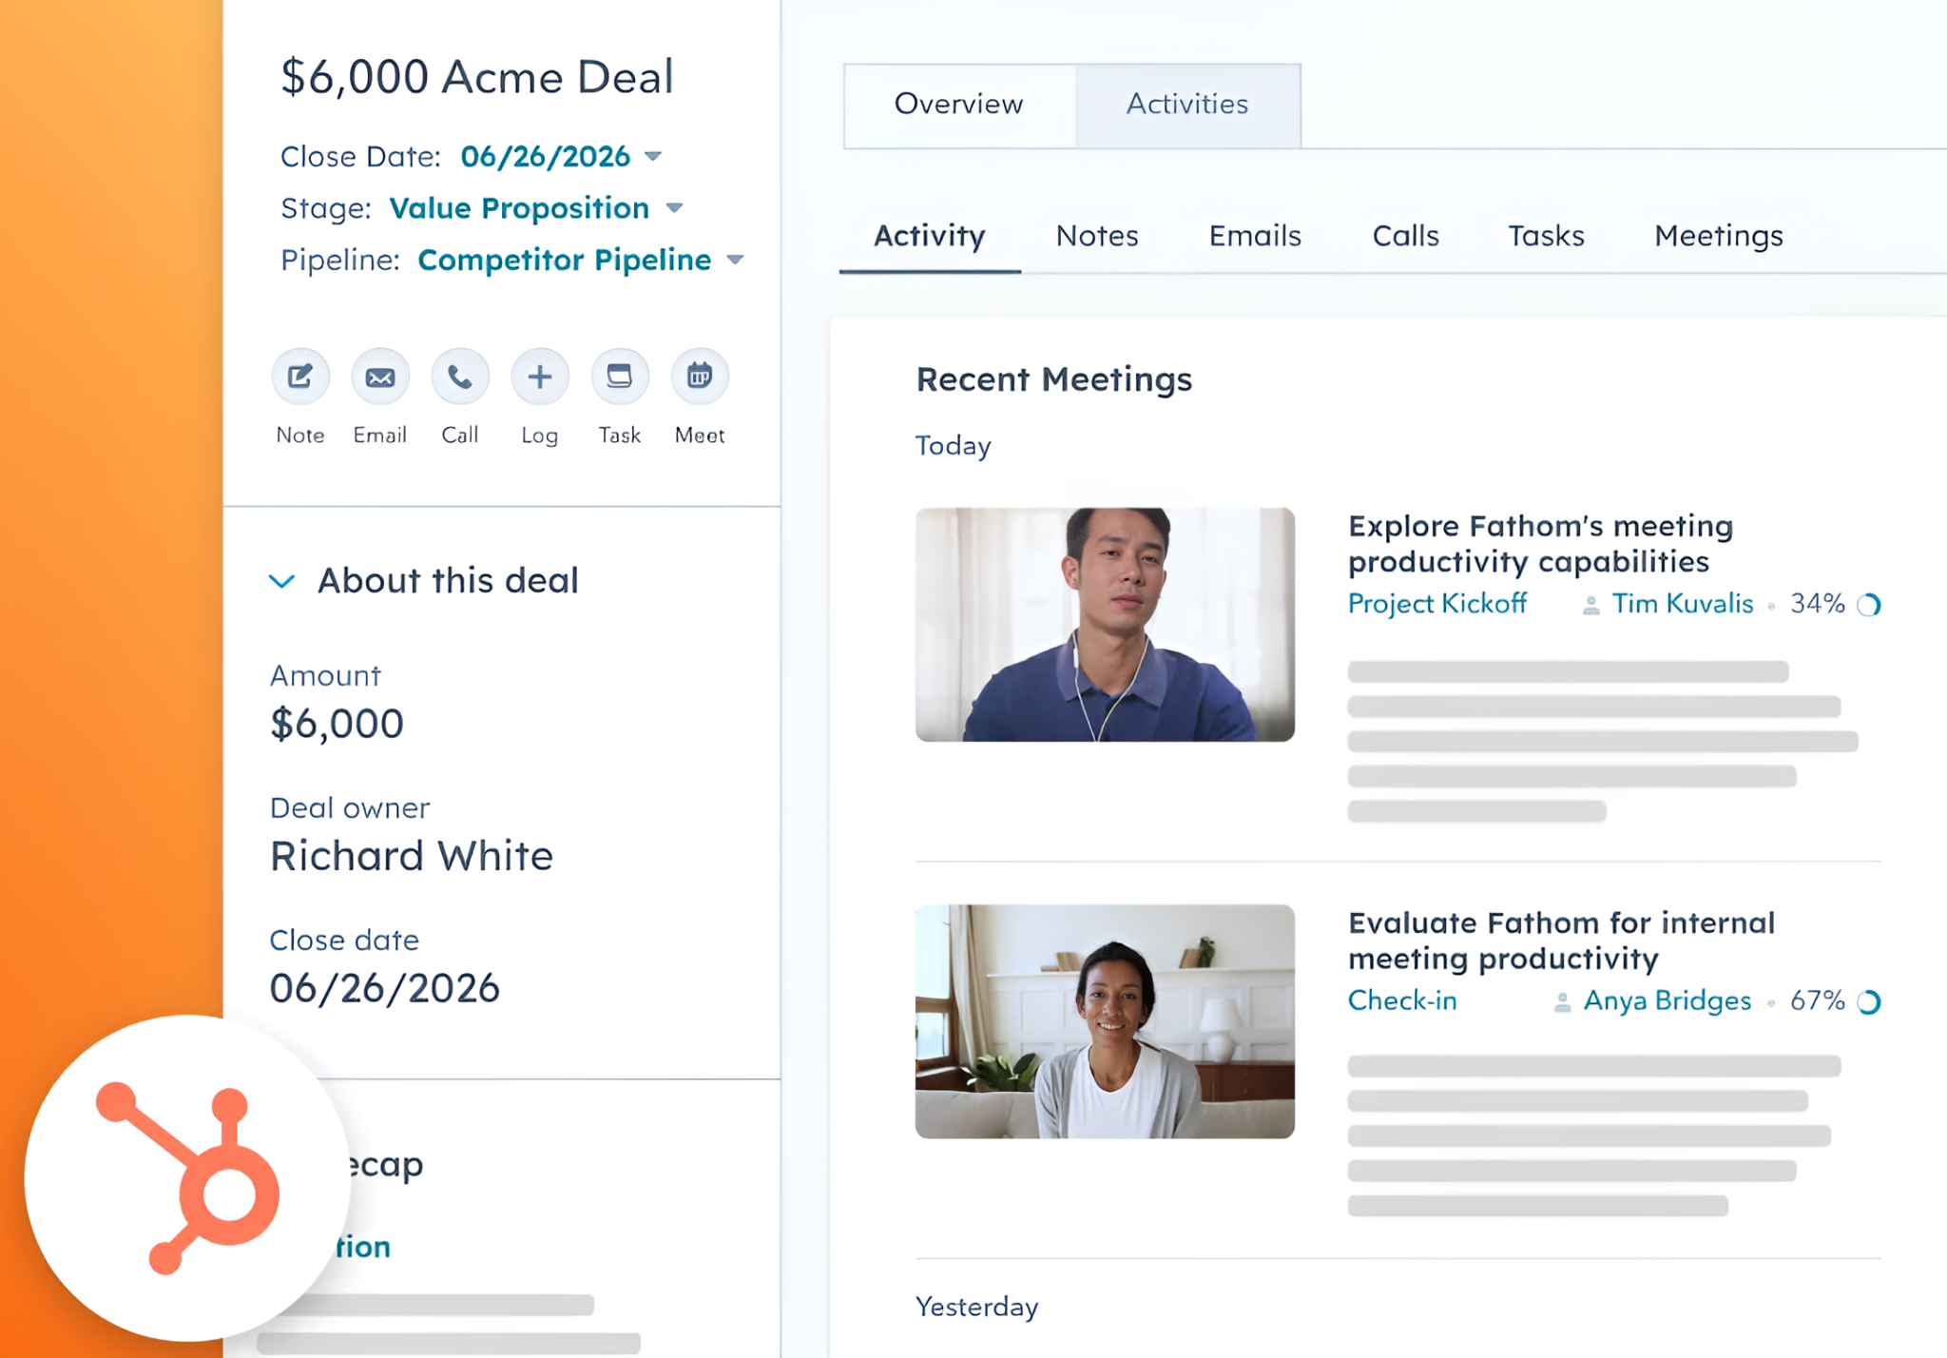
Task: Open the Close Date dropdown arrow
Action: click(653, 156)
